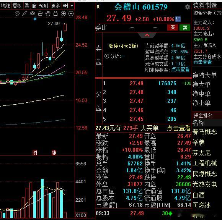Click the 净特大单 label
Screen dimensions: 222x220
click(x=205, y=75)
